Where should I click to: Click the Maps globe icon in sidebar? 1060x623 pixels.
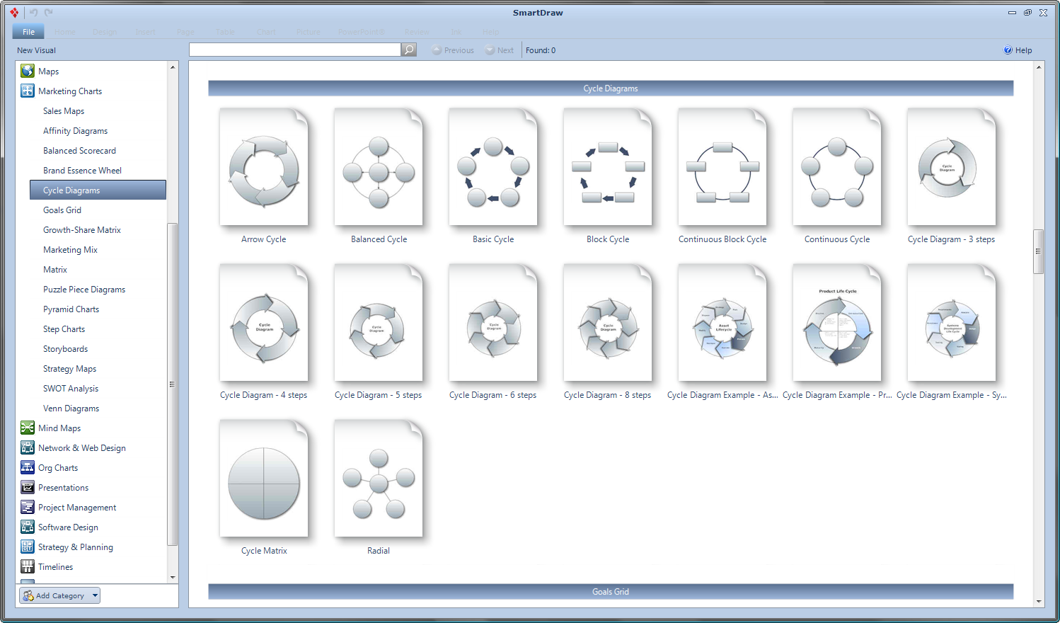[x=28, y=71]
